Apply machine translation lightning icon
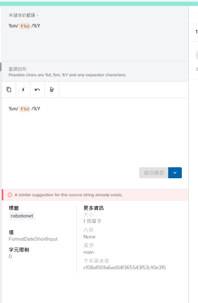Screen dimensions: 198x303 coord(23,90)
